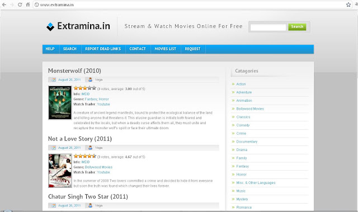Open the IMDB link for Monsterwolf
This screenshot has height=212, width=358.
[86, 94]
